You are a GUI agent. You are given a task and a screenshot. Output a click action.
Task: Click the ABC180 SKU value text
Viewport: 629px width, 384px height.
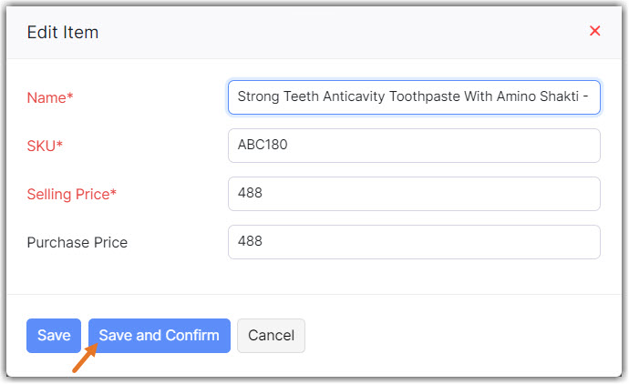coord(263,146)
